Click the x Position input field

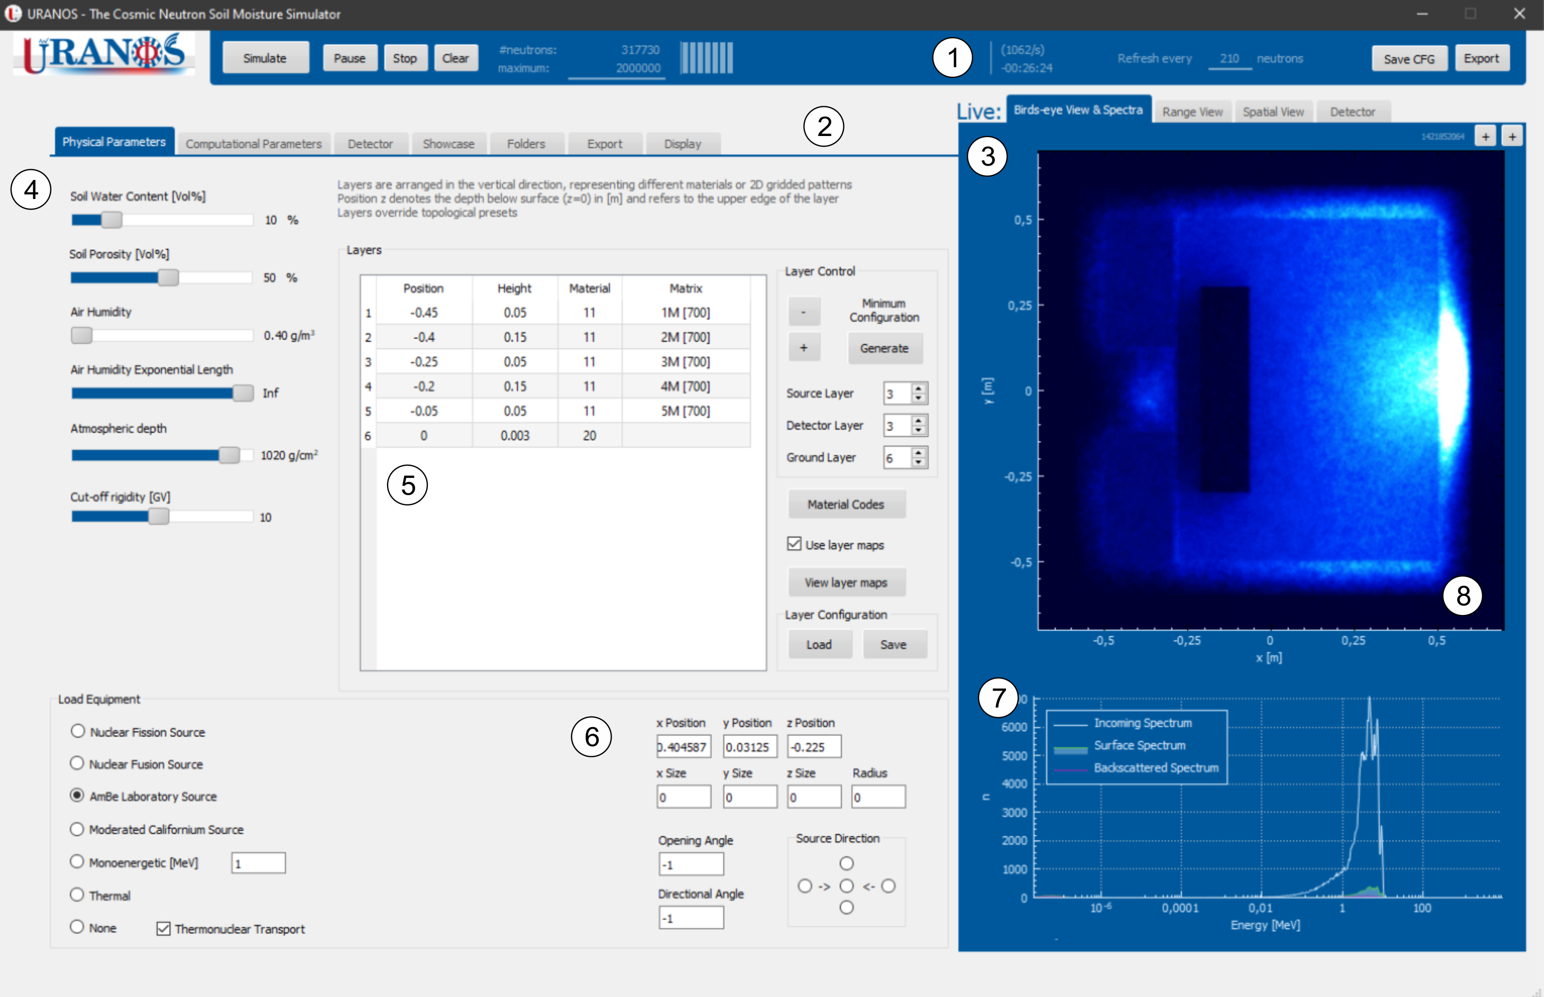(683, 747)
